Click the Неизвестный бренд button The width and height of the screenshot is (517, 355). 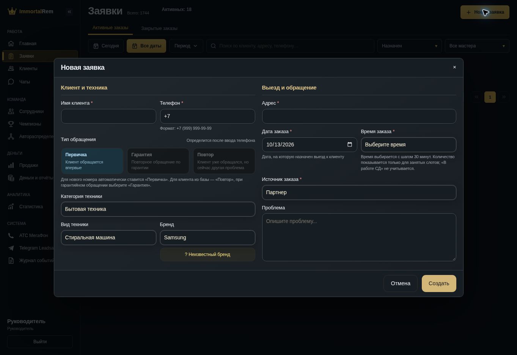[x=207, y=254]
